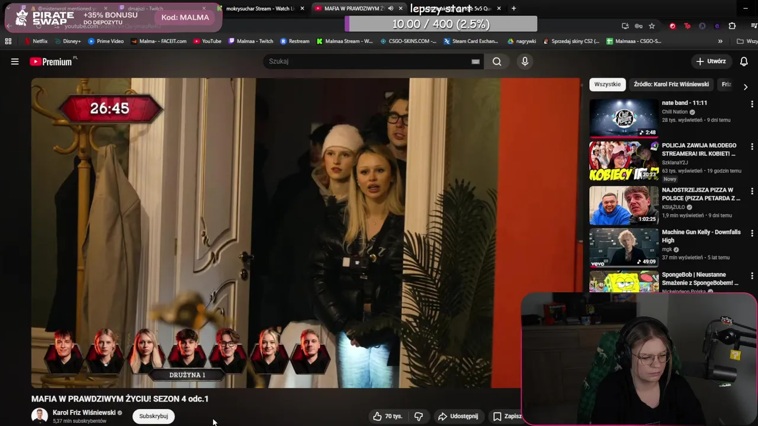The image size is (758, 426).
Task: Open Machine Gun Kelly video options menu
Action: [x=752, y=234]
